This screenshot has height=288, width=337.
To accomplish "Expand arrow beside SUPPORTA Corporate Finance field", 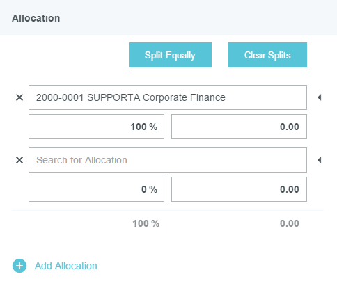I will click(320, 97).
